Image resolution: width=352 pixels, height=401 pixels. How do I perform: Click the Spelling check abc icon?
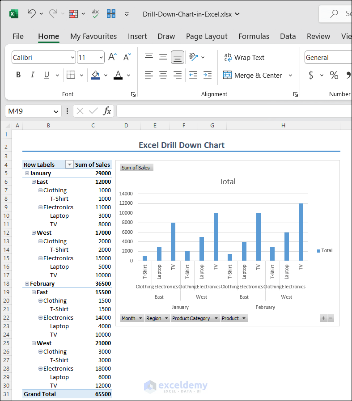coord(95,13)
